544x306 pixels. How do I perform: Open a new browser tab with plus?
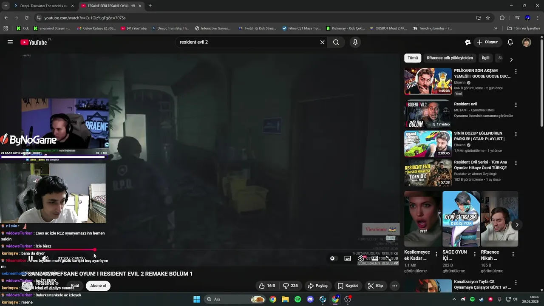150,6
